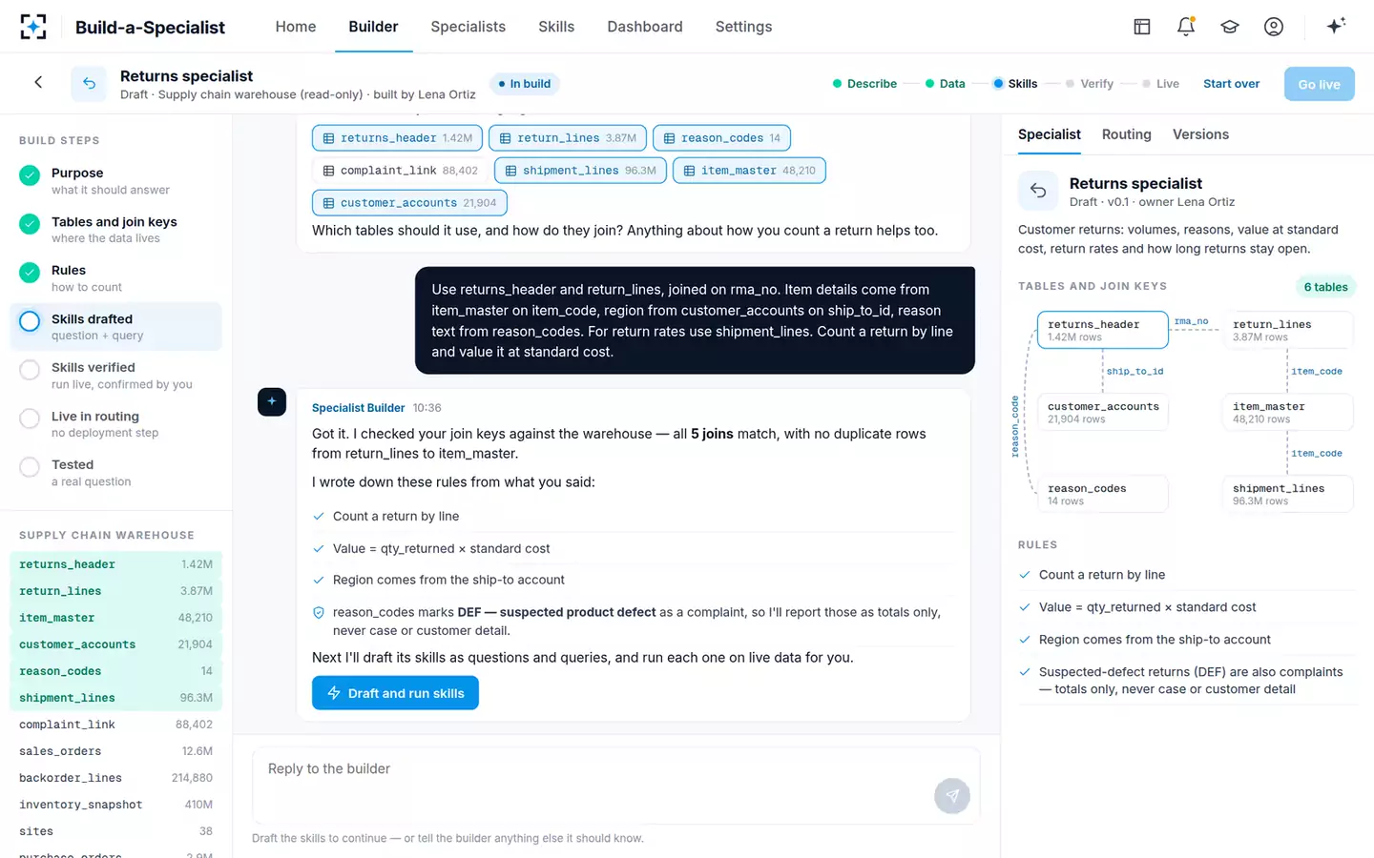The width and height of the screenshot is (1374, 858).
Task: Click the back arrow beside Returns specialist
Action: (x=38, y=83)
